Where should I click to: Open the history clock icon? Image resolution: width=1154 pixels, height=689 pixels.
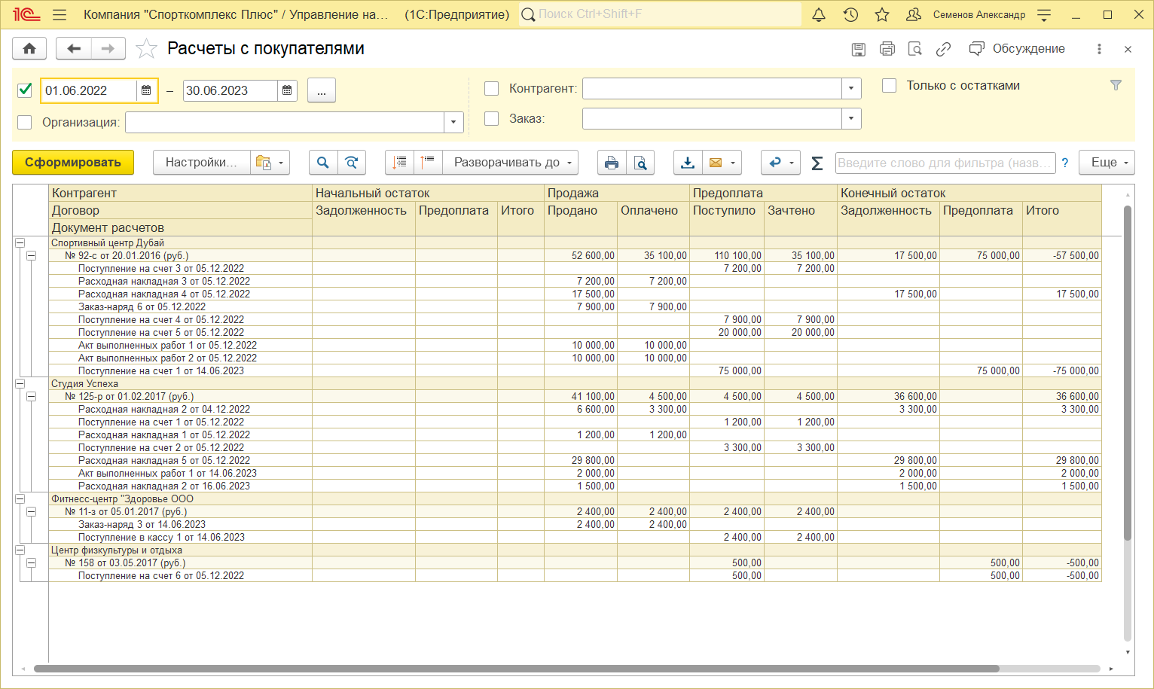point(850,15)
